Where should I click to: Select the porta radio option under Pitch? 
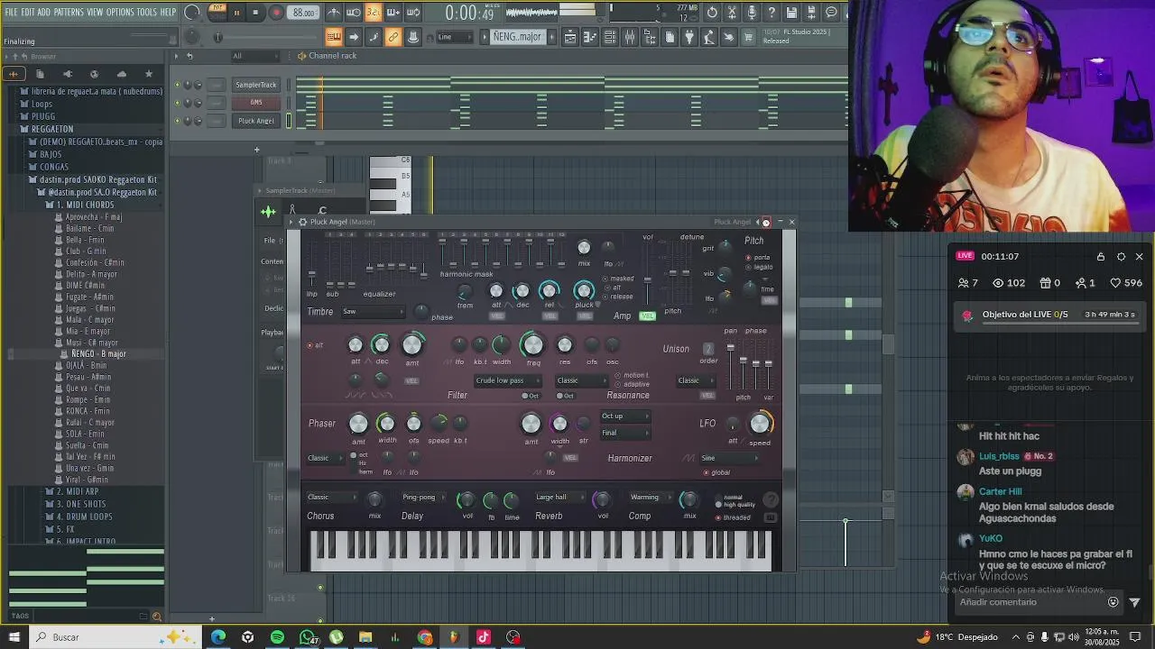click(x=758, y=258)
